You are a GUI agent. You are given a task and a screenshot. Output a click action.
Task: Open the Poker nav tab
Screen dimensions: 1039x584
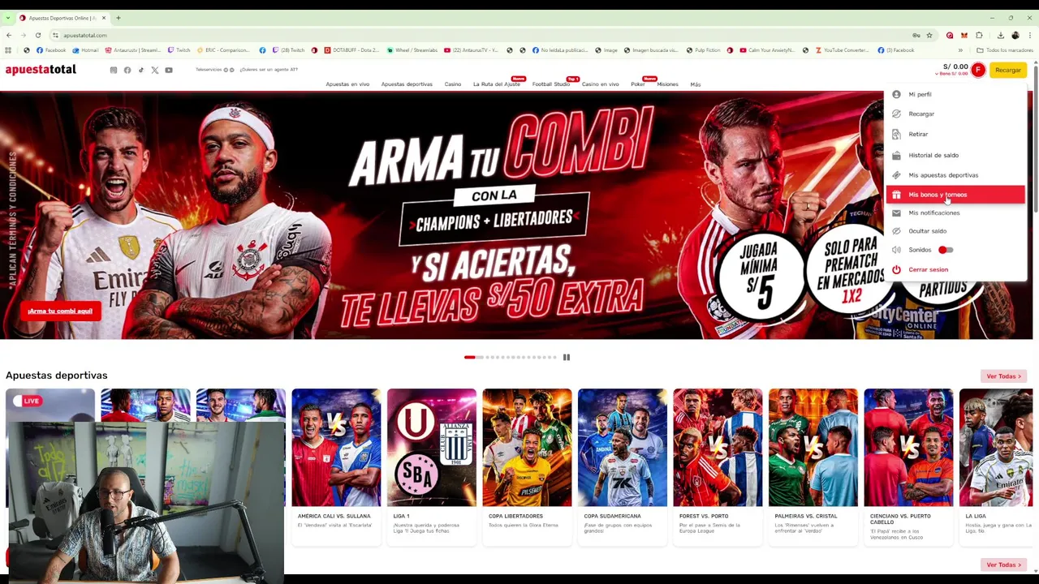click(638, 84)
